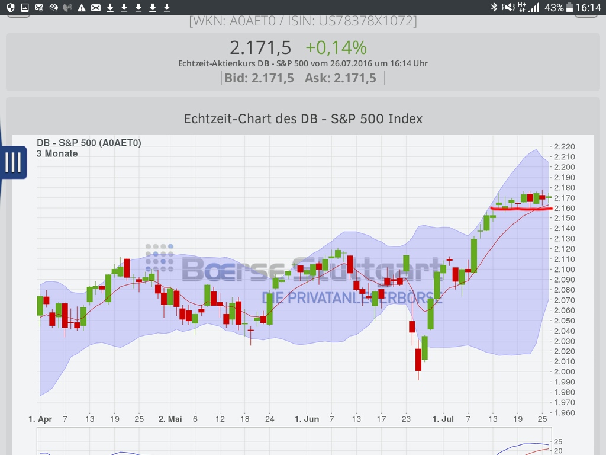Tap the muted sound status icon
This screenshot has height=455, width=606.
click(508, 7)
